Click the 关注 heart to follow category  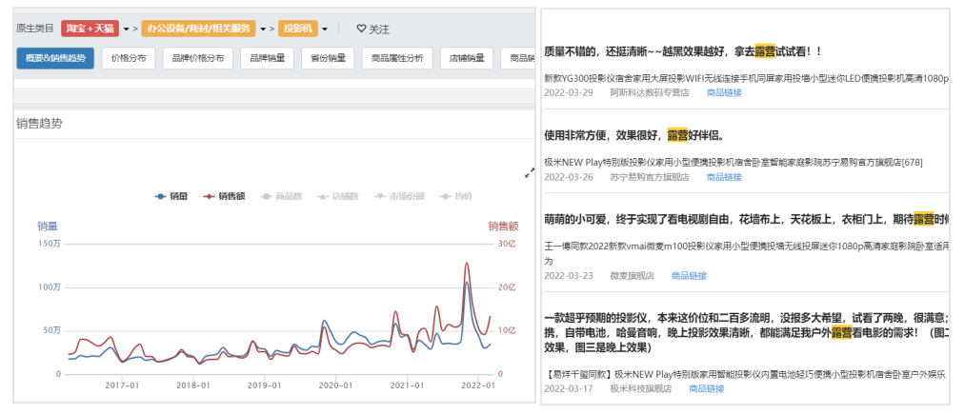click(x=373, y=29)
